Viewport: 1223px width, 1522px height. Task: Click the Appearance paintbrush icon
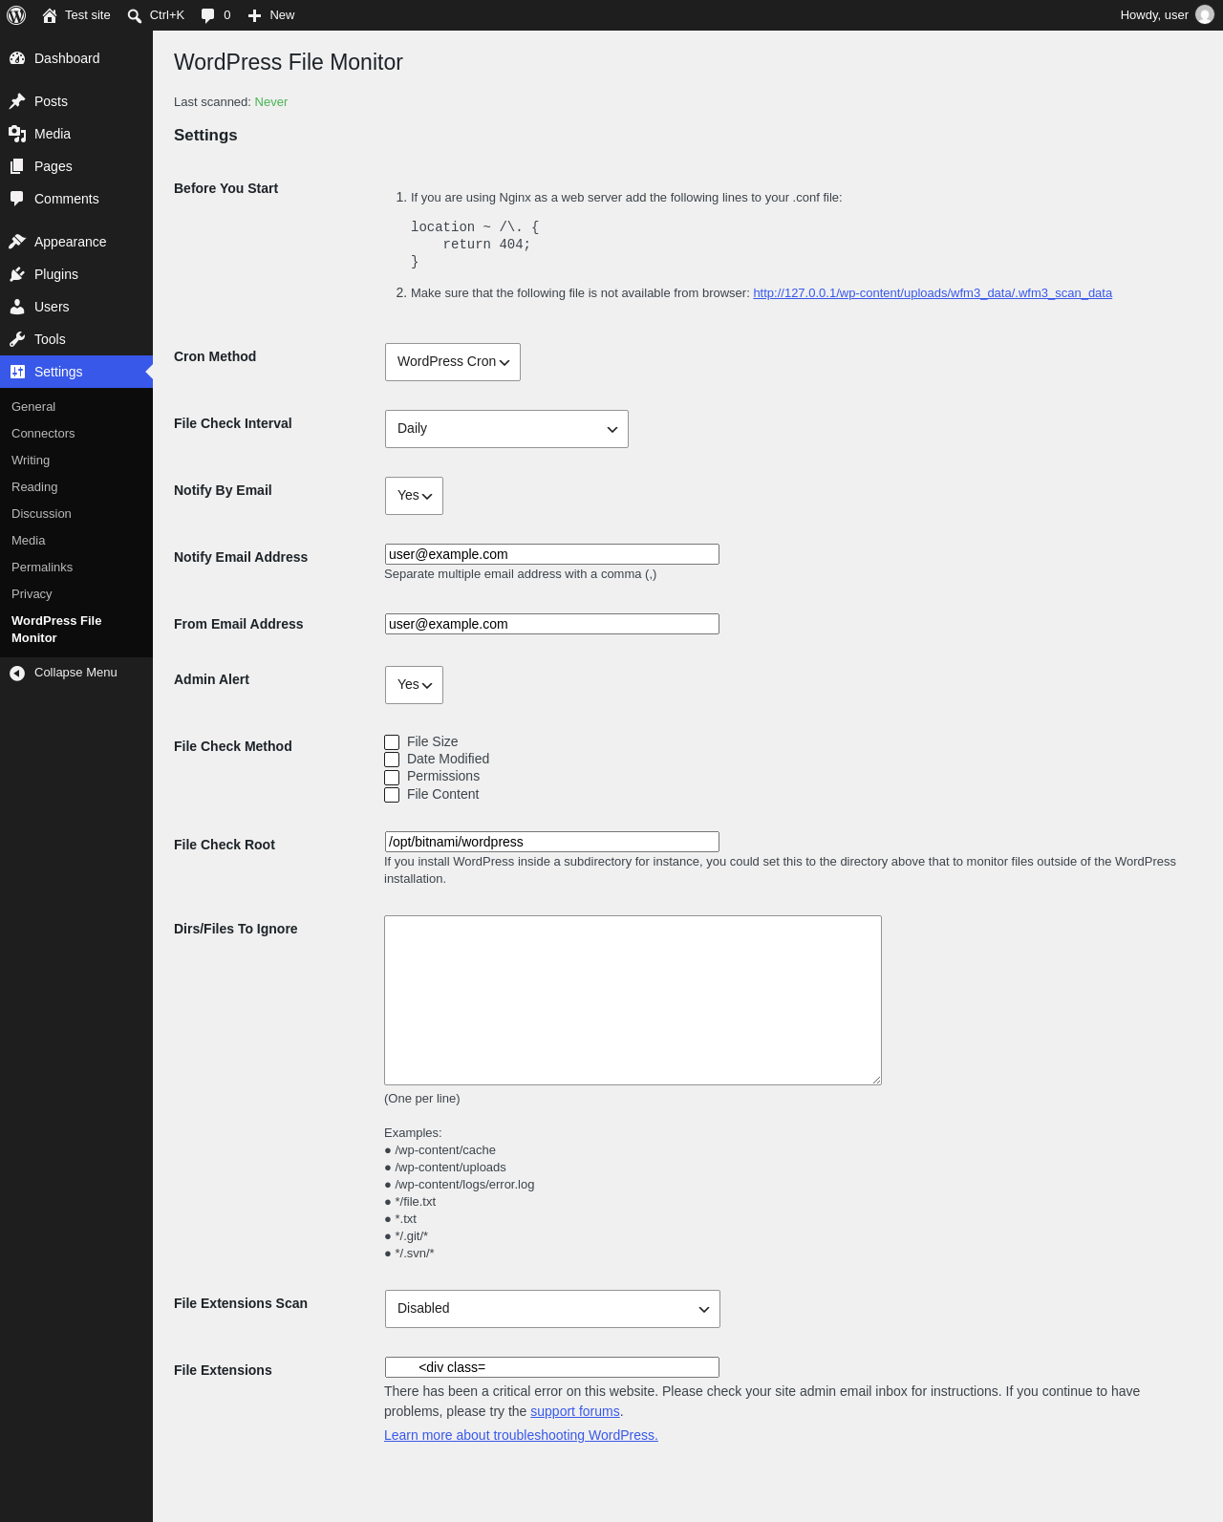coord(17,242)
